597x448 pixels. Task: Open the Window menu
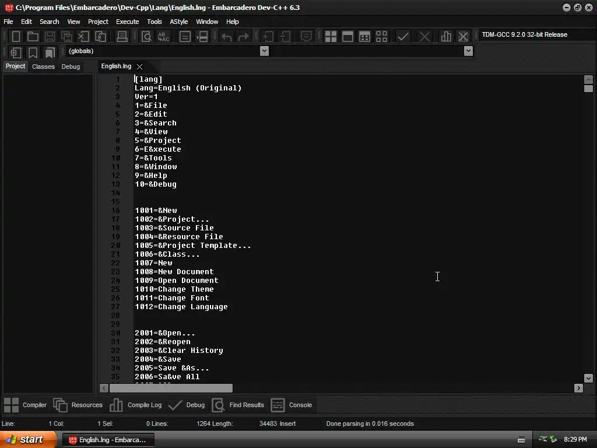click(207, 22)
